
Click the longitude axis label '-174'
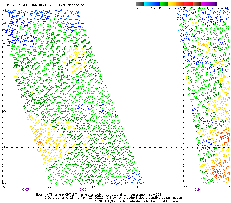93,187
